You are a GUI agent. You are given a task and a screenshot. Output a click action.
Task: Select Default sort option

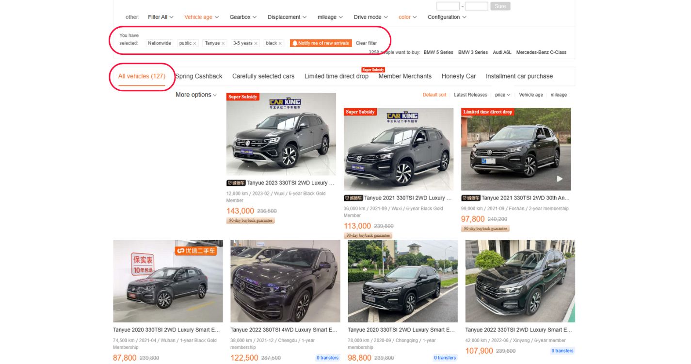point(434,95)
